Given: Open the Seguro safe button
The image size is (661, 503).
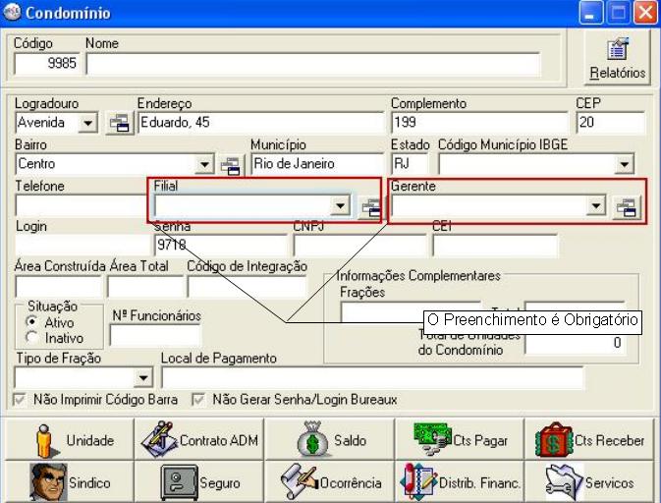Looking at the screenshot, I should (198, 482).
